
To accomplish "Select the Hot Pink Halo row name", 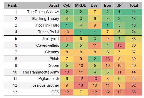I will click(39, 26).
